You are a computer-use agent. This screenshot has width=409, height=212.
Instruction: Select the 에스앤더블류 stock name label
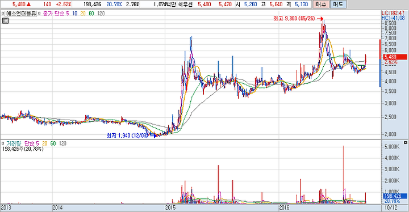pos(21,13)
